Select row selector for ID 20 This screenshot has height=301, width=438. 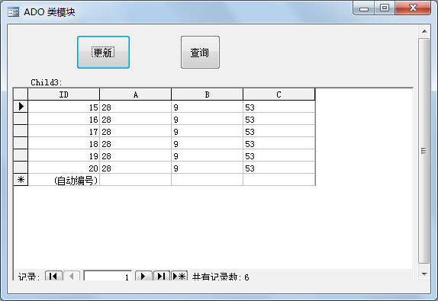point(21,168)
